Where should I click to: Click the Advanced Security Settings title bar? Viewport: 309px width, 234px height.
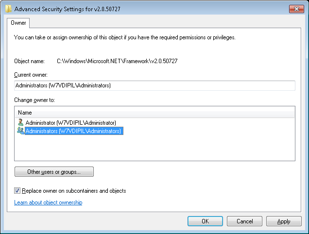[x=146, y=8]
